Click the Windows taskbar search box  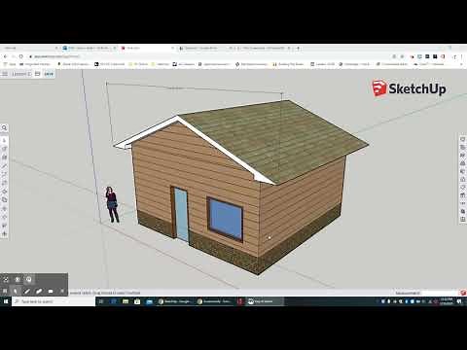tap(54, 301)
